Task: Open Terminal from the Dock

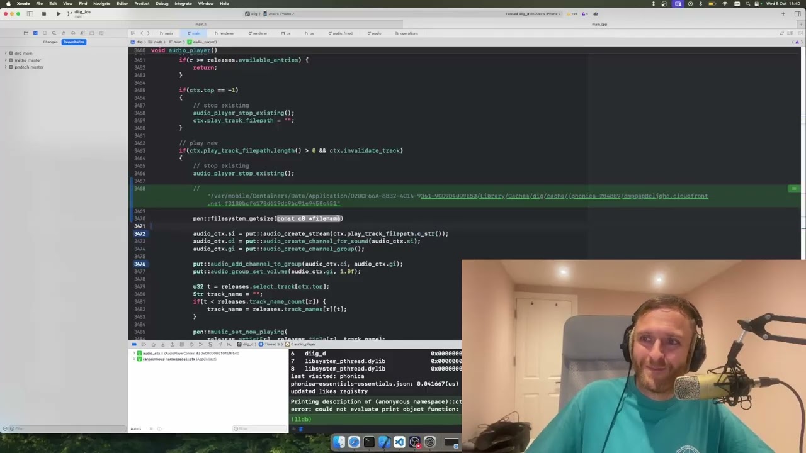Action: click(x=369, y=442)
